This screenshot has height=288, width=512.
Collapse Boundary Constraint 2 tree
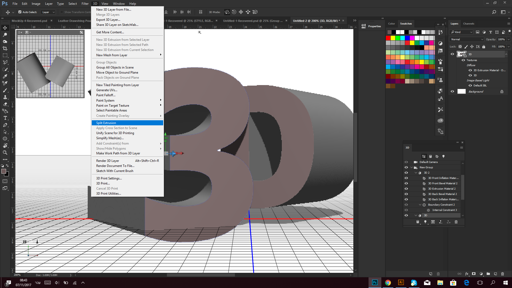420,205
